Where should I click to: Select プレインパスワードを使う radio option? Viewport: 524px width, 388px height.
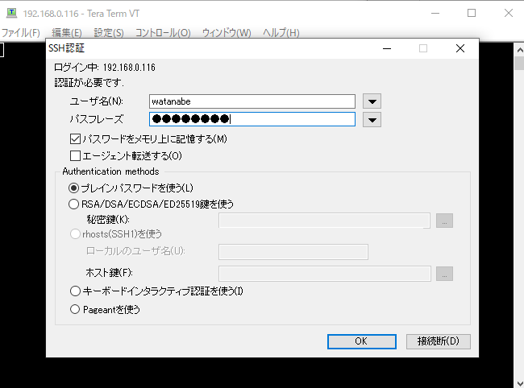74,188
